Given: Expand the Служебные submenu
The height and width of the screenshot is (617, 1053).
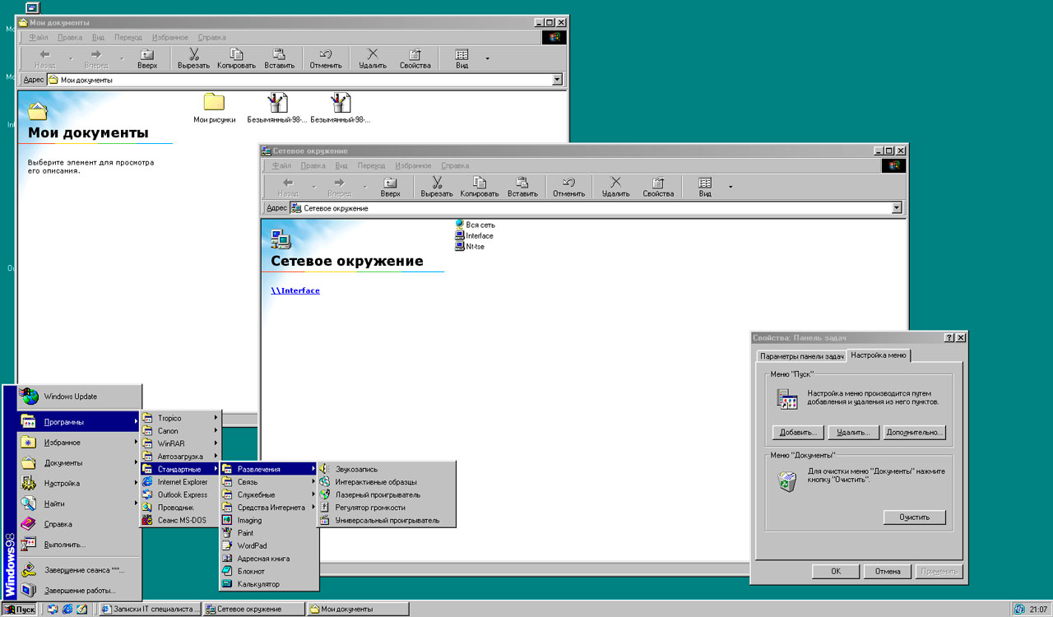Looking at the screenshot, I should (x=256, y=494).
